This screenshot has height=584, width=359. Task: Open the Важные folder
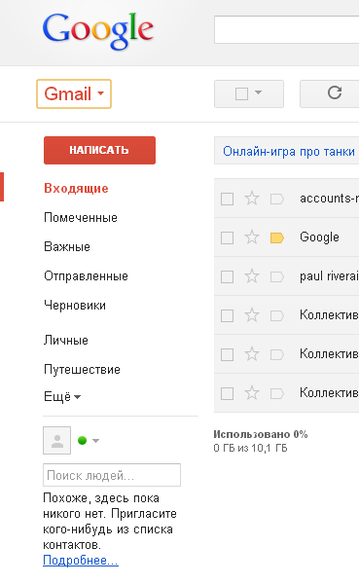coord(67,246)
